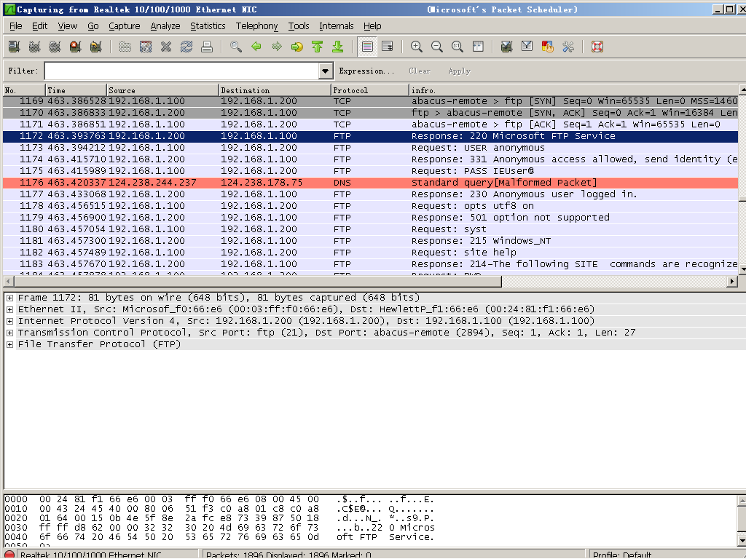The image size is (746, 559).
Task: Reload the capture file
Action: click(186, 47)
